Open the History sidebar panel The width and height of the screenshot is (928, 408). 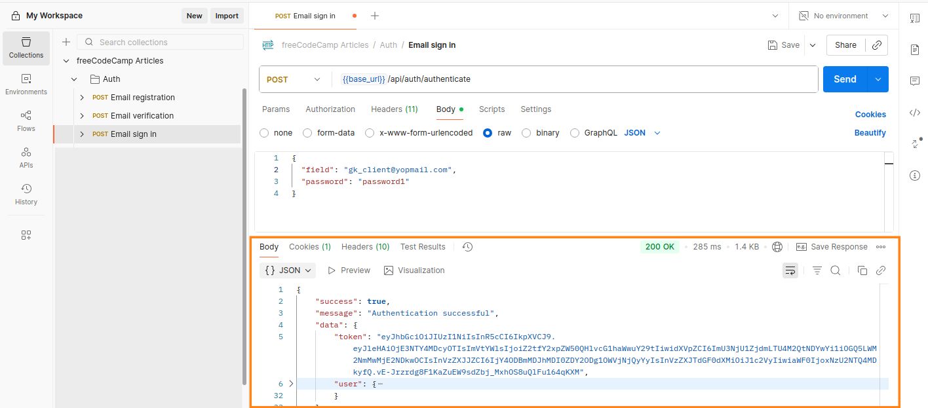pyautogui.click(x=26, y=194)
